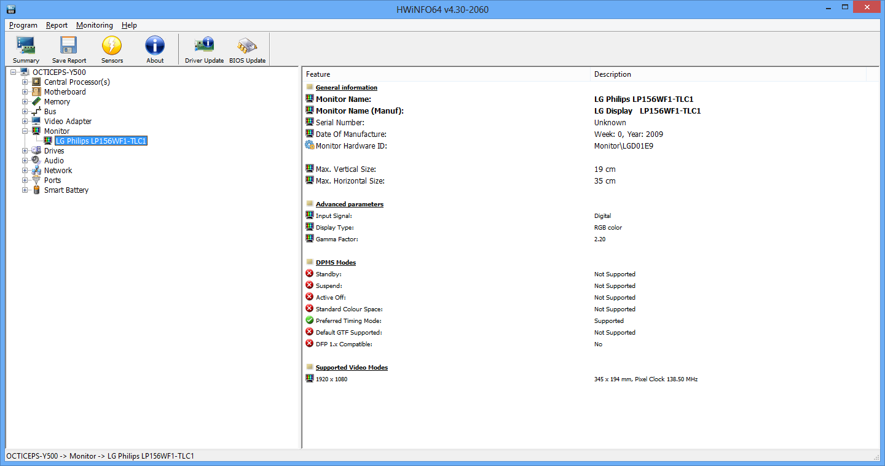Viewport: 885px width, 466px height.
Task: Expand the Network tree node
Action: (25, 171)
